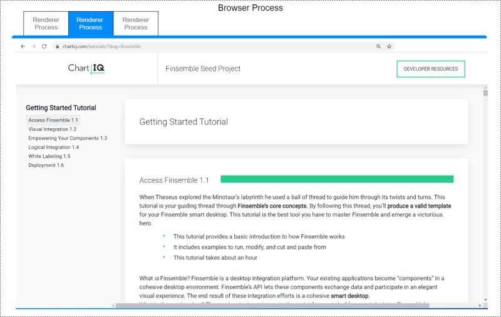This screenshot has height=317, width=501.
Task: Click the Getting Started Tutorial sidebar heading
Action: [x=61, y=108]
